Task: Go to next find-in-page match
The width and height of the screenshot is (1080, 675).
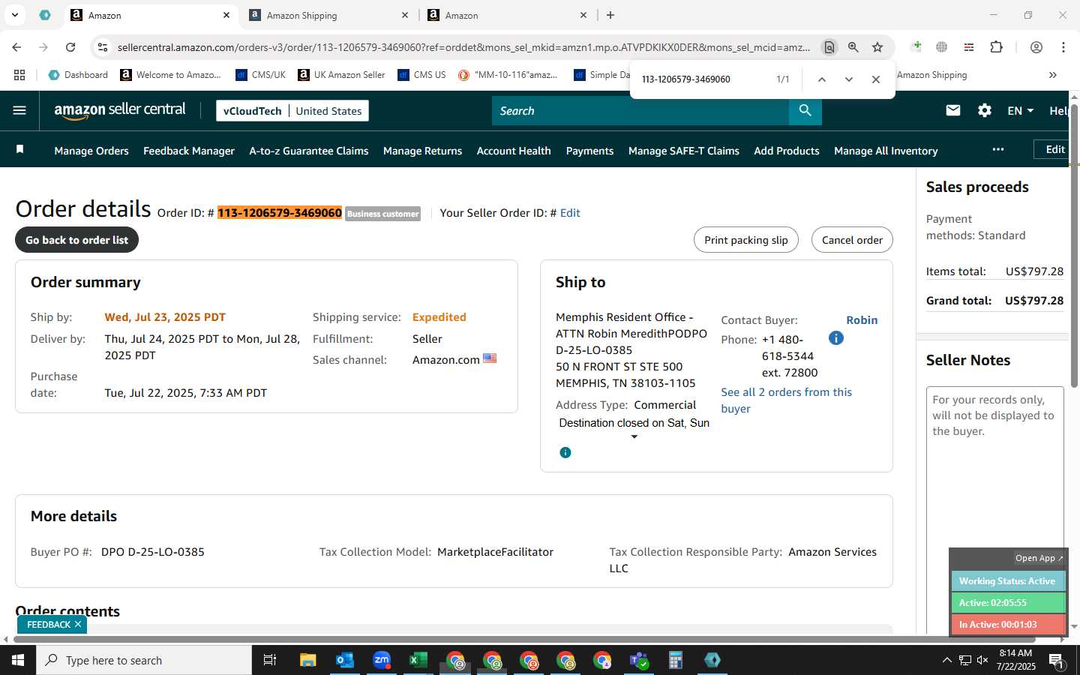Action: pyautogui.click(x=849, y=79)
